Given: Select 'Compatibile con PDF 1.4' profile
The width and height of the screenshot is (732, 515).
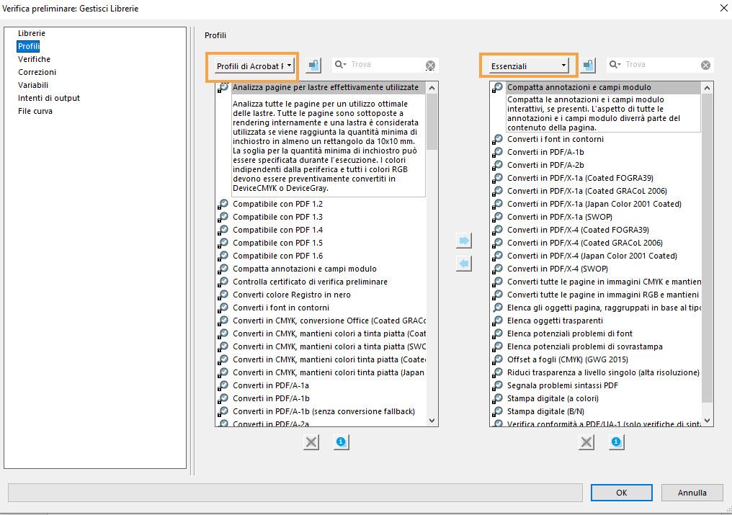Looking at the screenshot, I should coord(278,230).
